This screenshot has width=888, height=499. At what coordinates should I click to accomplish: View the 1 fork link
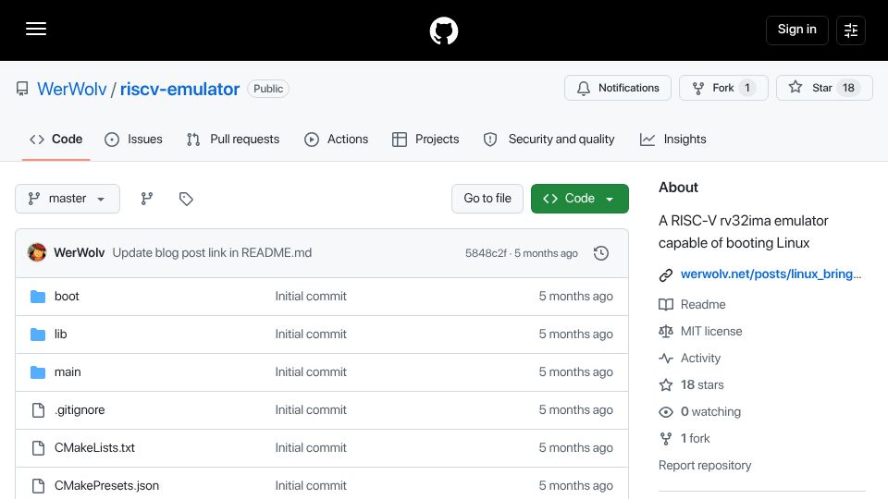[x=695, y=438]
